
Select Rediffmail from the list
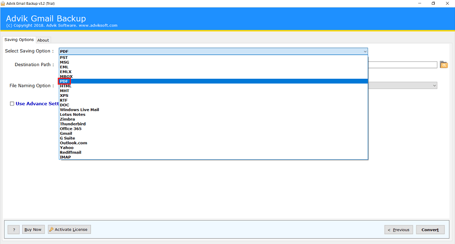click(213, 152)
